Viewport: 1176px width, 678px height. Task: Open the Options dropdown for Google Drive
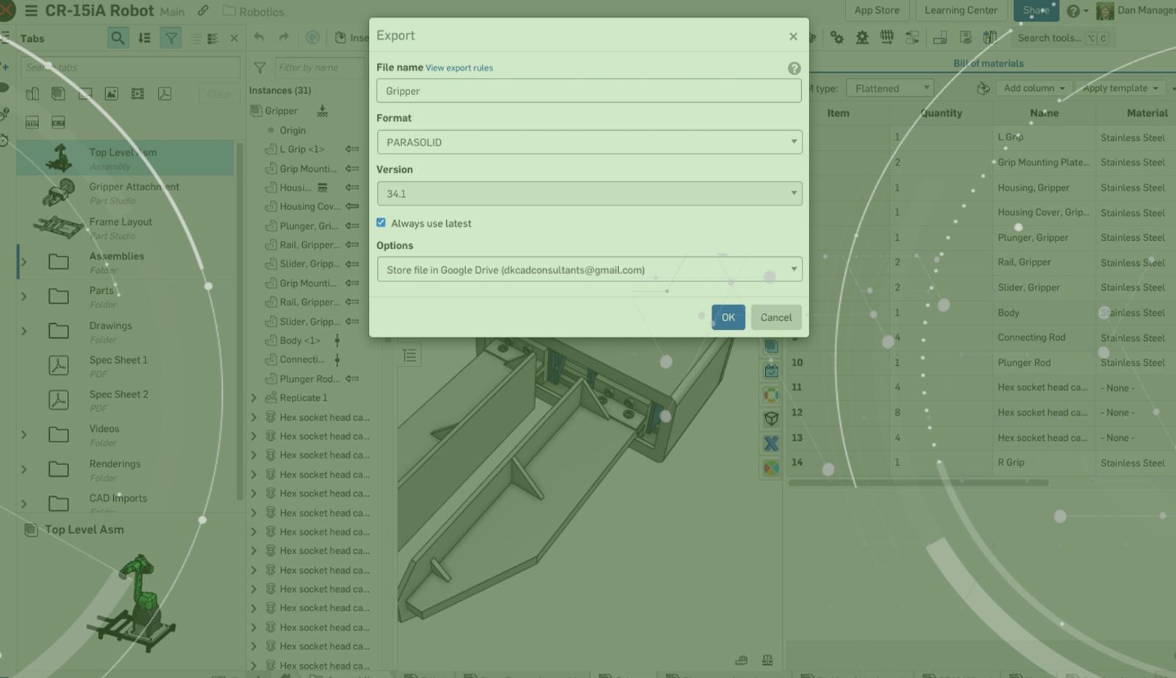click(588, 270)
